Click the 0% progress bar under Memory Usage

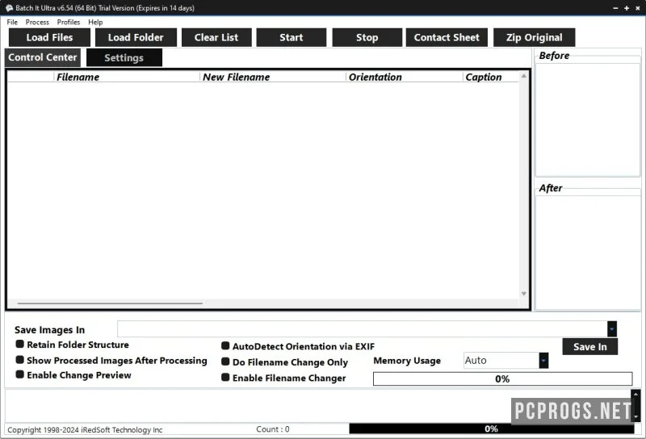[x=502, y=378]
